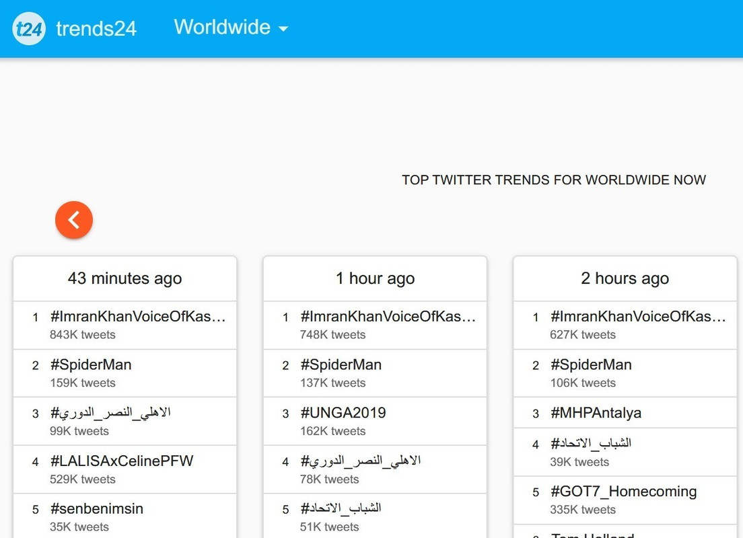Open #SpiderMan in 2 hours ago column
Screen dimensions: 743x538
point(592,364)
